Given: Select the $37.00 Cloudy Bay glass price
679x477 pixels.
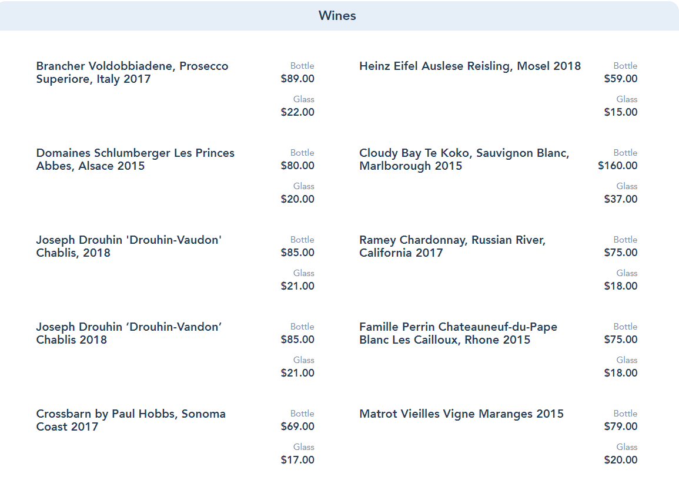Looking at the screenshot, I should point(621,199).
